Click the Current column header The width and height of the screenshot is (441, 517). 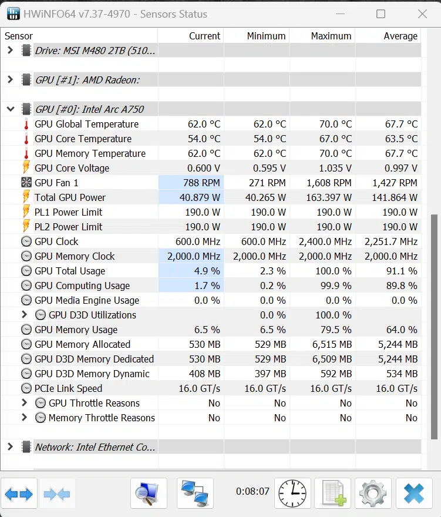(x=191, y=36)
